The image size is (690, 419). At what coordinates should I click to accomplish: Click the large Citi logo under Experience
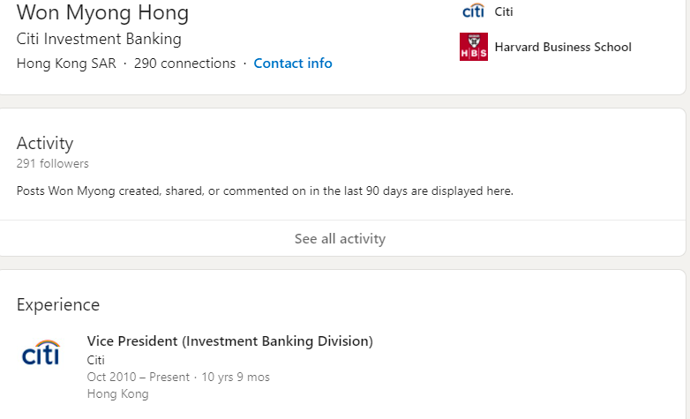click(41, 354)
